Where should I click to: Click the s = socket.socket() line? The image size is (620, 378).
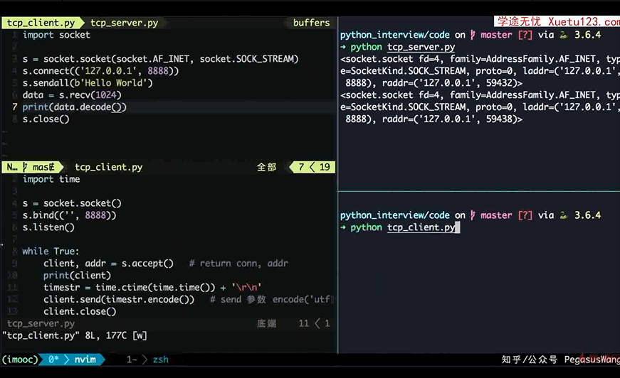[72, 203]
